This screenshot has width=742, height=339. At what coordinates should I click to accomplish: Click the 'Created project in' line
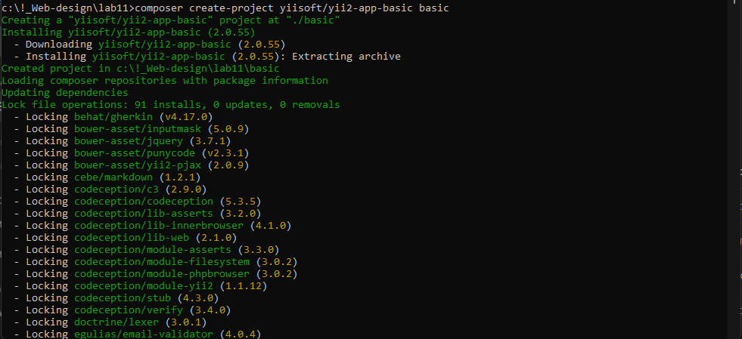click(141, 69)
